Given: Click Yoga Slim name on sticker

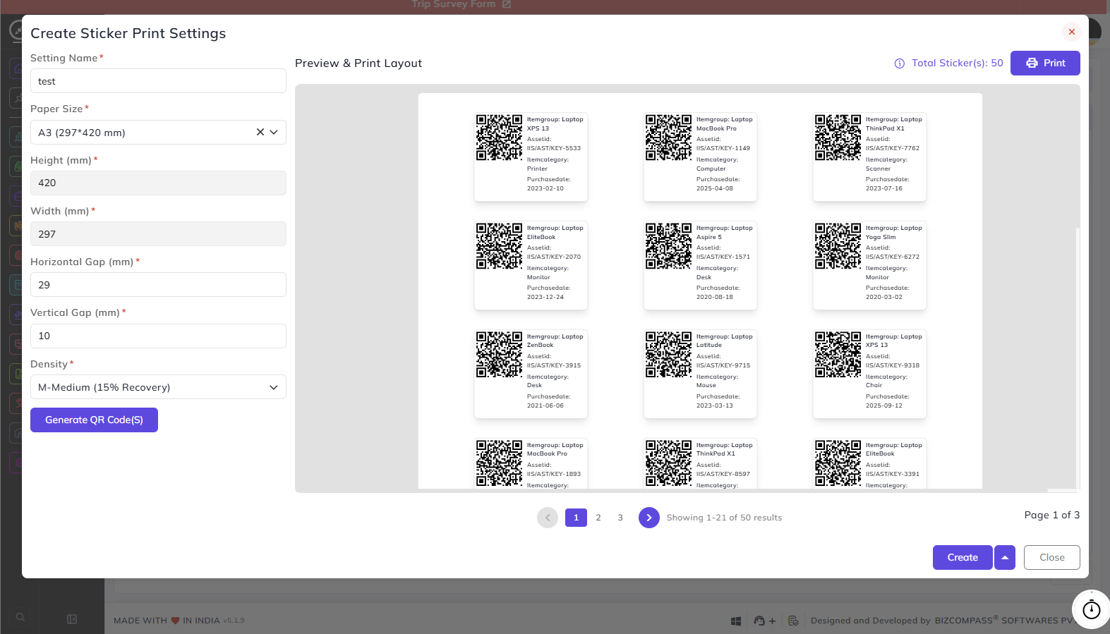Looking at the screenshot, I should (x=881, y=237).
